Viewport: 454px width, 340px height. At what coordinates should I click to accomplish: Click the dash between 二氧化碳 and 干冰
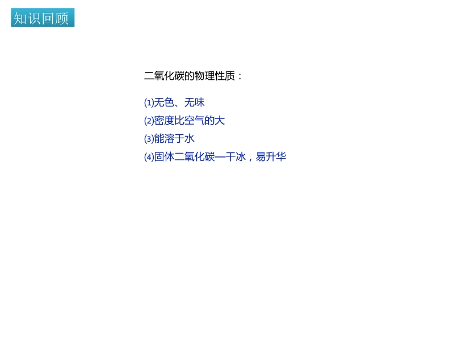[220, 157]
